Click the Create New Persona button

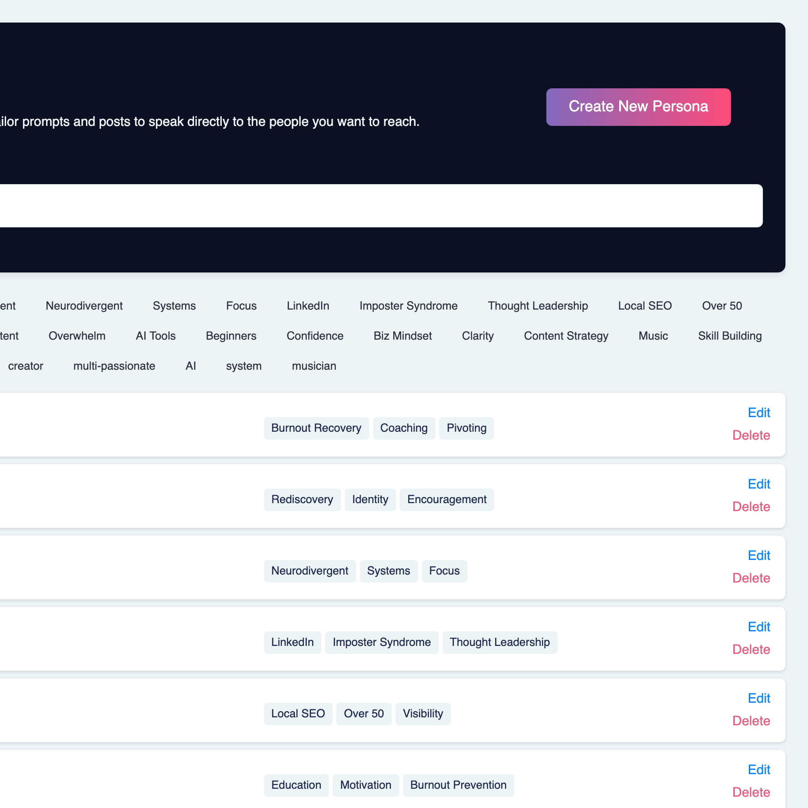[638, 107]
